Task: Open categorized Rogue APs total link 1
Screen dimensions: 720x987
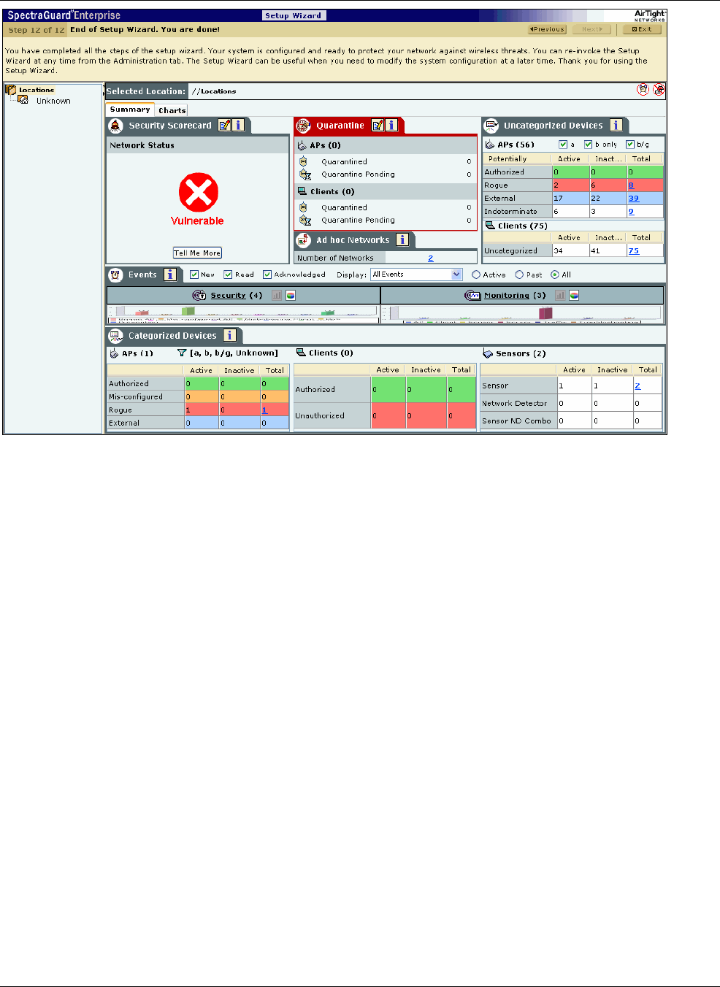Action: (x=264, y=410)
